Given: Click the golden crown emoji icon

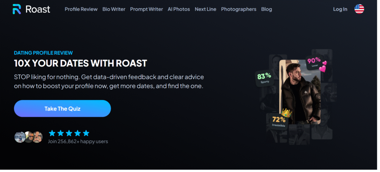Looking at the screenshot, I should click(286, 112).
